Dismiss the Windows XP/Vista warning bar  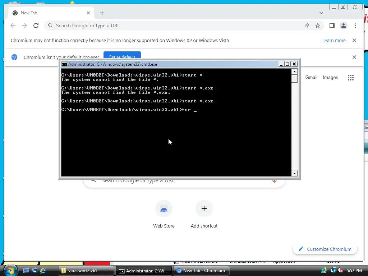(x=354, y=40)
